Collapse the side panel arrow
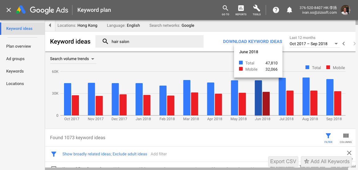 point(50,26)
